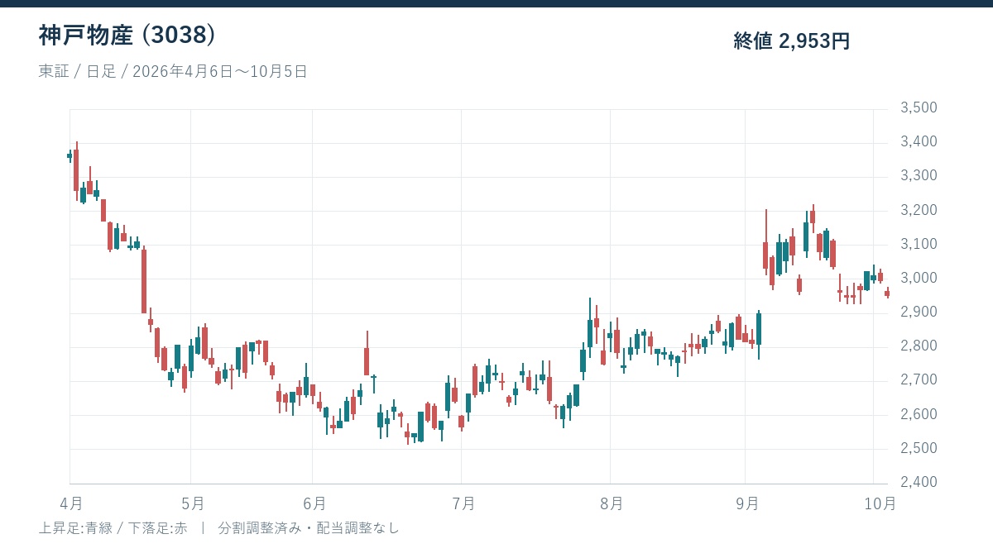993x558 pixels.
Task: Click the closing price 終値 2,953円
Action: coord(792,41)
